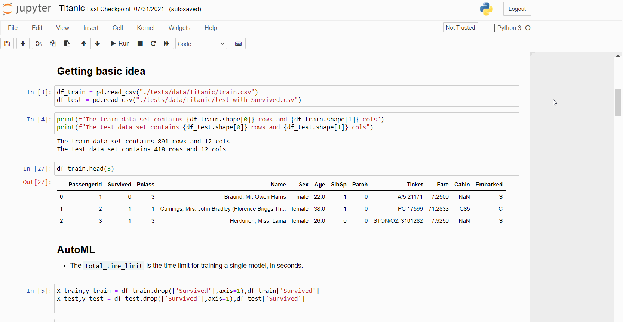
Task: Click the PassengerId column header
Action: tap(85, 185)
